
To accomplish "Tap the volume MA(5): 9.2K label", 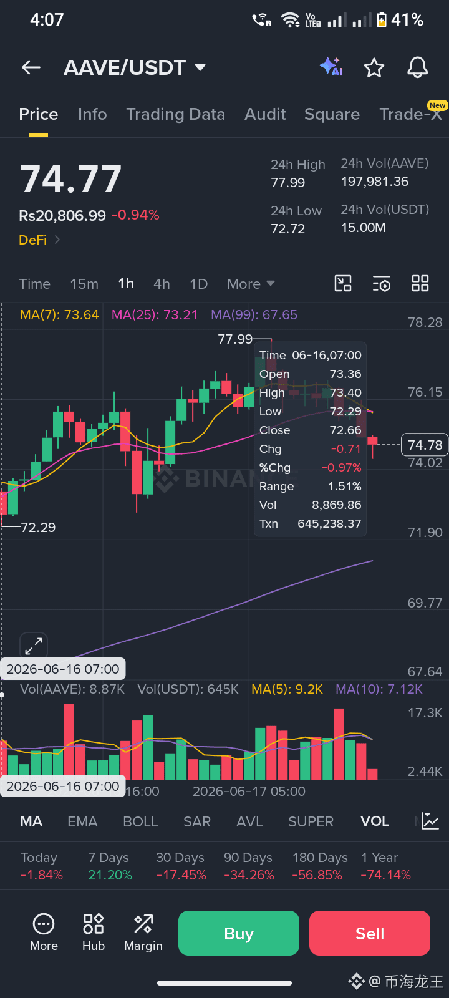I will click(x=287, y=689).
